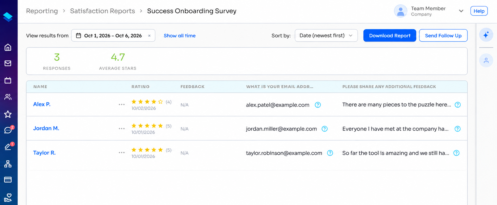Screen dimensions: 497x205
Task: Click help icon next to 'There are many pieces' feedback
Action: [x=458, y=105]
